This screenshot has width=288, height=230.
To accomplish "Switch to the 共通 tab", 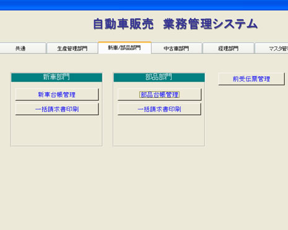I will pyautogui.click(x=22, y=48).
